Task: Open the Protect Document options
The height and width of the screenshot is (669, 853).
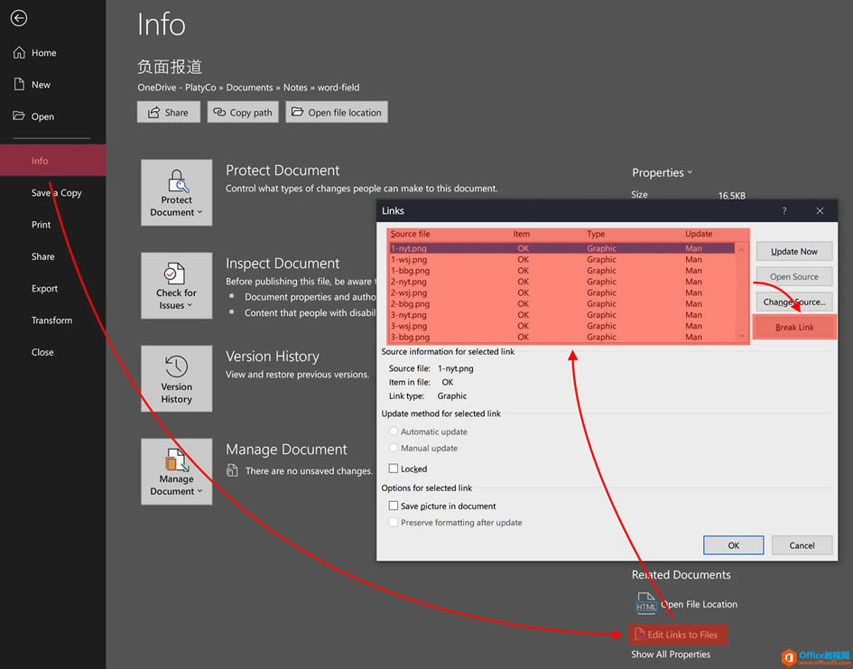Action: click(177, 192)
